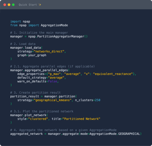Click the "geographical_kmeans" string
The width and height of the screenshot is (152, 146).
point(52,100)
